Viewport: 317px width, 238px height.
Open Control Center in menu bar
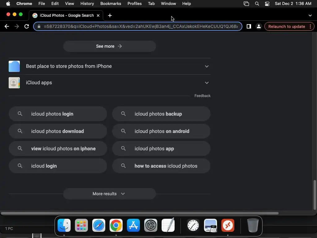(x=267, y=4)
